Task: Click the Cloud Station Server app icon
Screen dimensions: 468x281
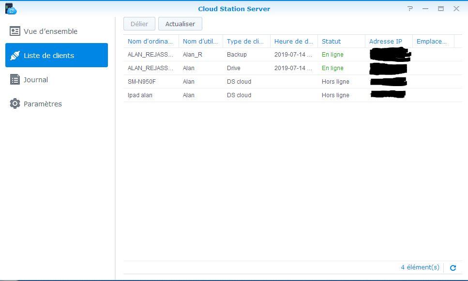Action: (11, 9)
